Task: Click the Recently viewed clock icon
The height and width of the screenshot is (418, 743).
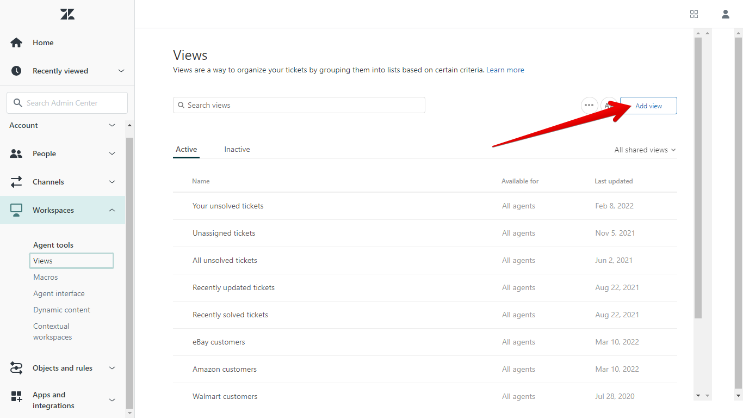Action: 16,71
